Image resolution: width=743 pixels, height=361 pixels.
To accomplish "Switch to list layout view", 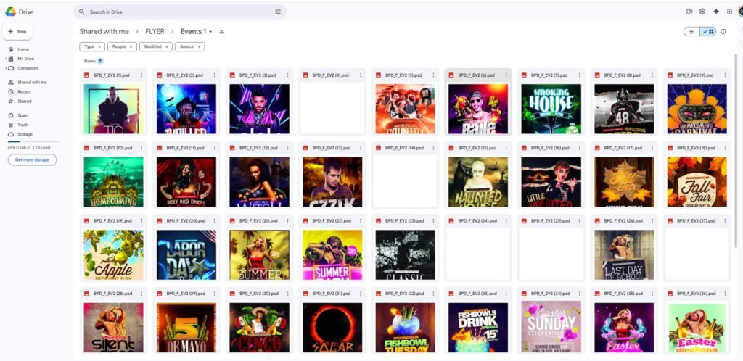I will 692,32.
